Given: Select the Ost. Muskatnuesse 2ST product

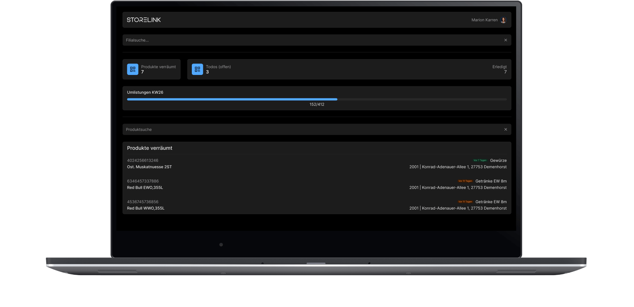Looking at the screenshot, I should [149, 167].
